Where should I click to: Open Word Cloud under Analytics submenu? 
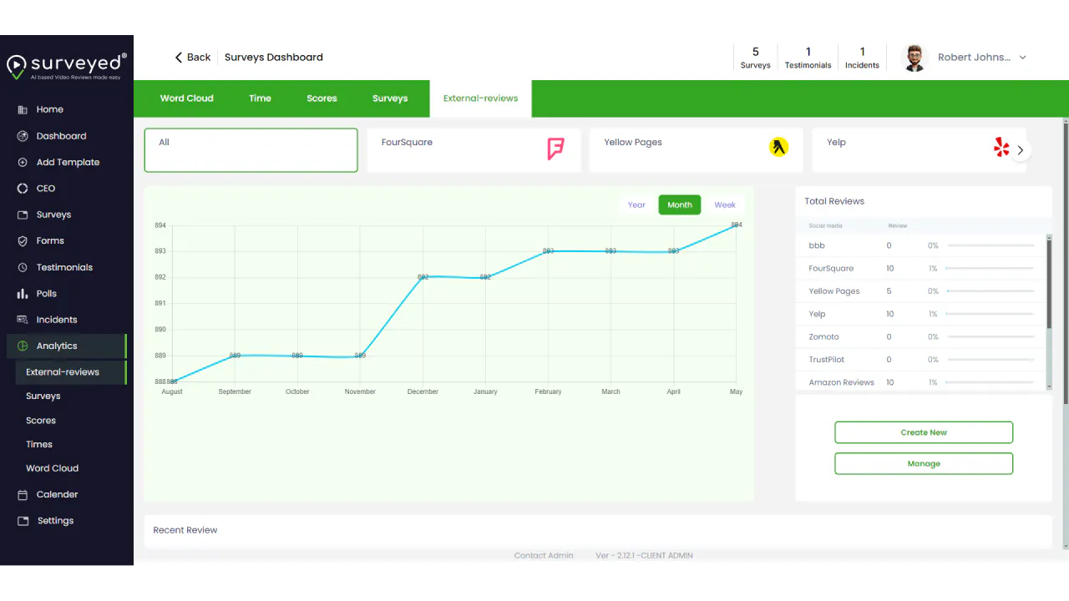[x=52, y=468]
